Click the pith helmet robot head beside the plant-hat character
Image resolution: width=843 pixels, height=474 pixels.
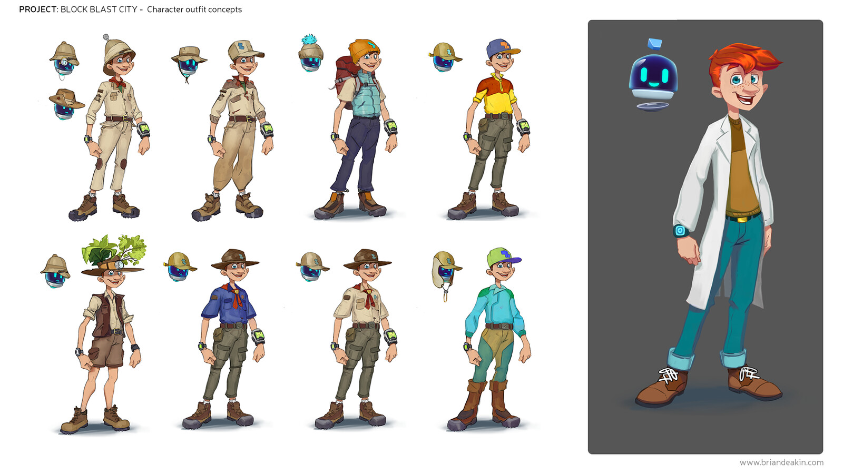point(56,271)
